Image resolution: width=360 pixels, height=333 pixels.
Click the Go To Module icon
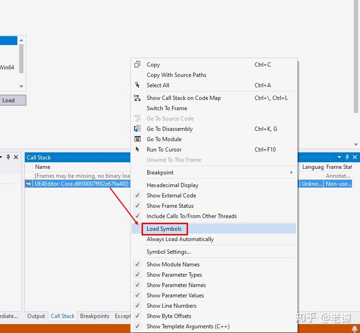click(137, 139)
